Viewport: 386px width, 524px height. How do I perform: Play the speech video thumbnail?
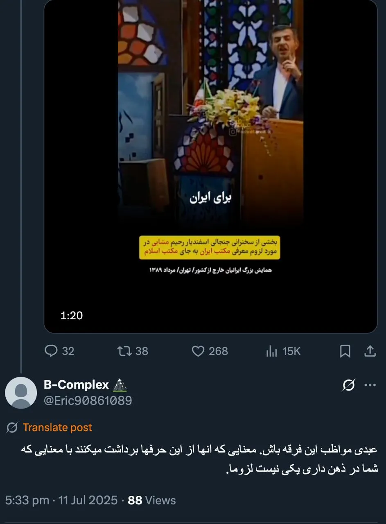[210, 164]
